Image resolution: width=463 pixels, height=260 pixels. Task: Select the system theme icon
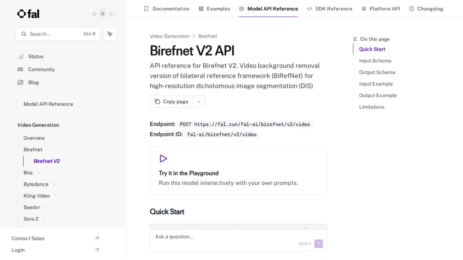(x=94, y=14)
